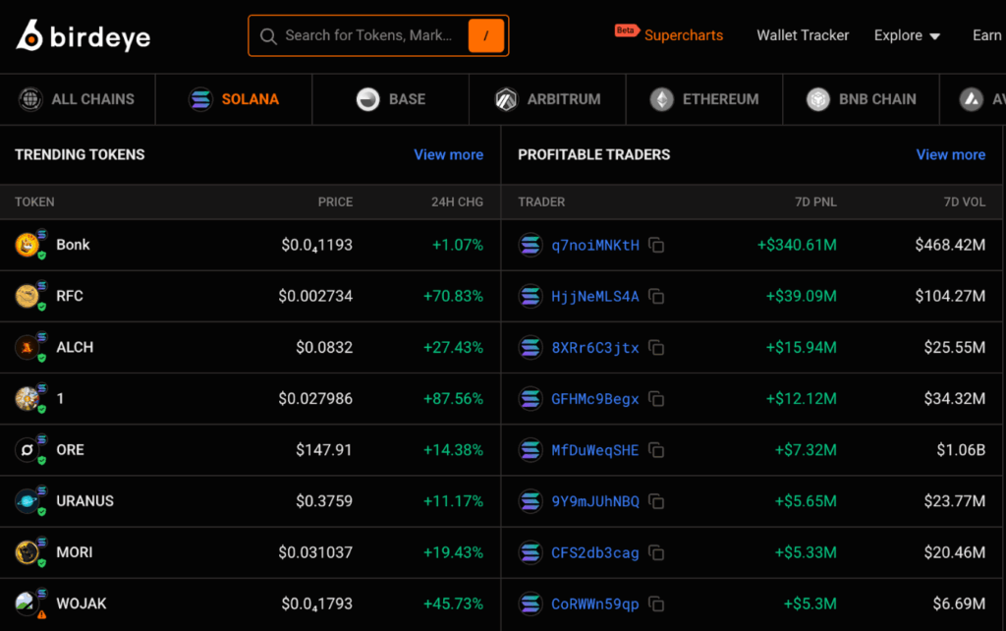Select the All Chains tab

pyautogui.click(x=77, y=99)
